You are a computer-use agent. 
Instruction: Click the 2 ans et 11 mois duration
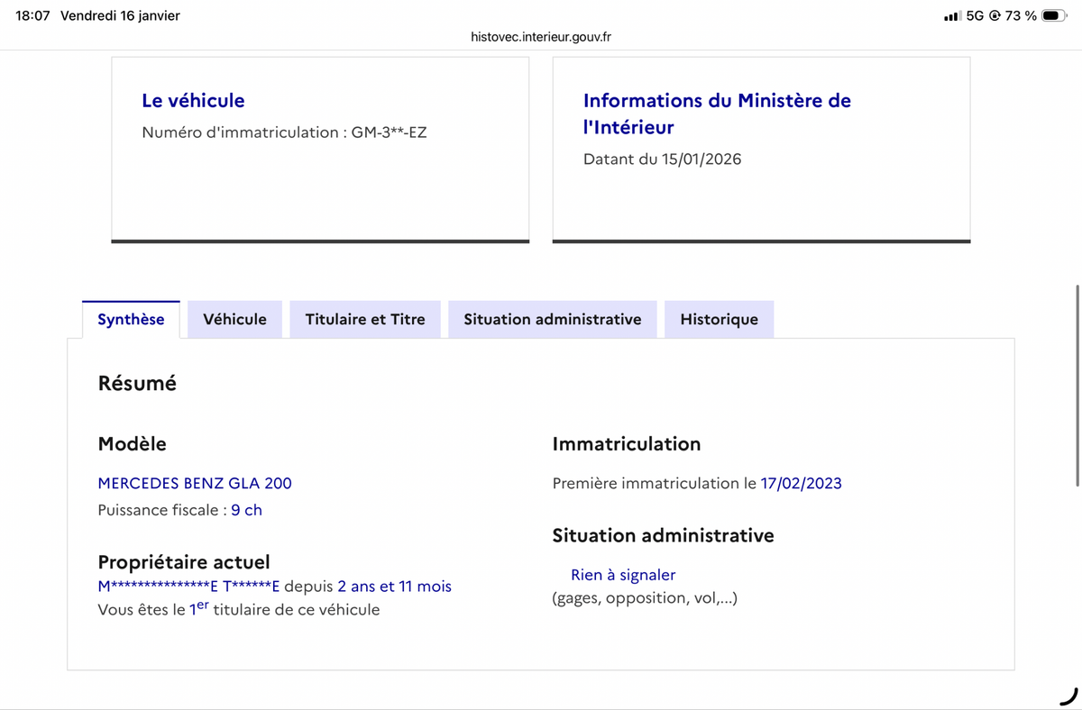pyautogui.click(x=394, y=587)
